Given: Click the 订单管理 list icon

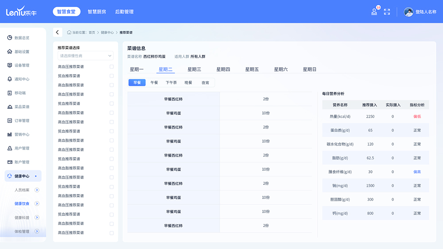Looking at the screenshot, I should click(x=10, y=120).
